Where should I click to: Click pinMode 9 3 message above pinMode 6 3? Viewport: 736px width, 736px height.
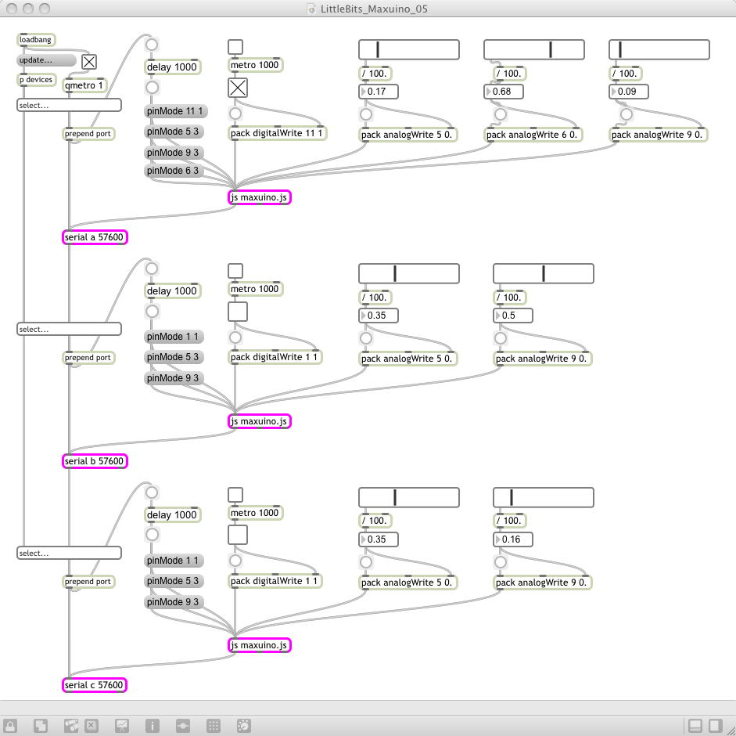(174, 153)
